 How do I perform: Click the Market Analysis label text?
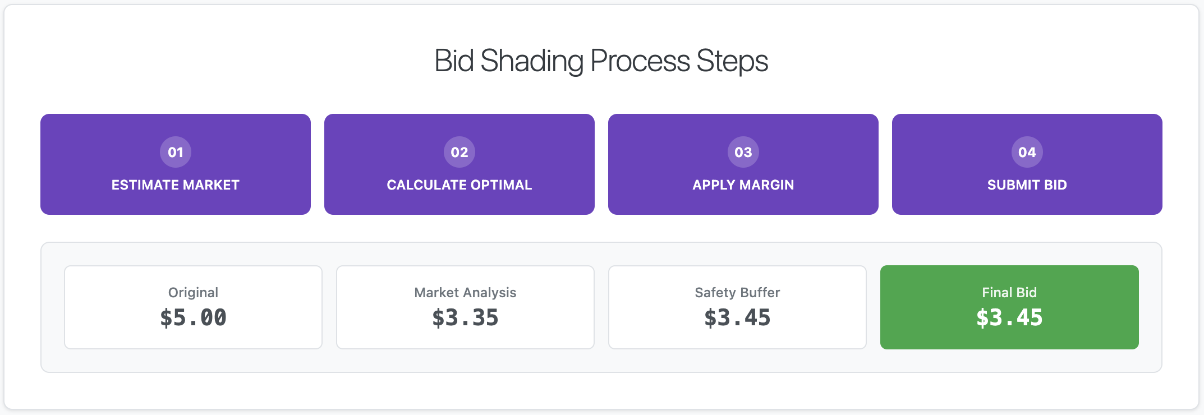pyautogui.click(x=465, y=292)
